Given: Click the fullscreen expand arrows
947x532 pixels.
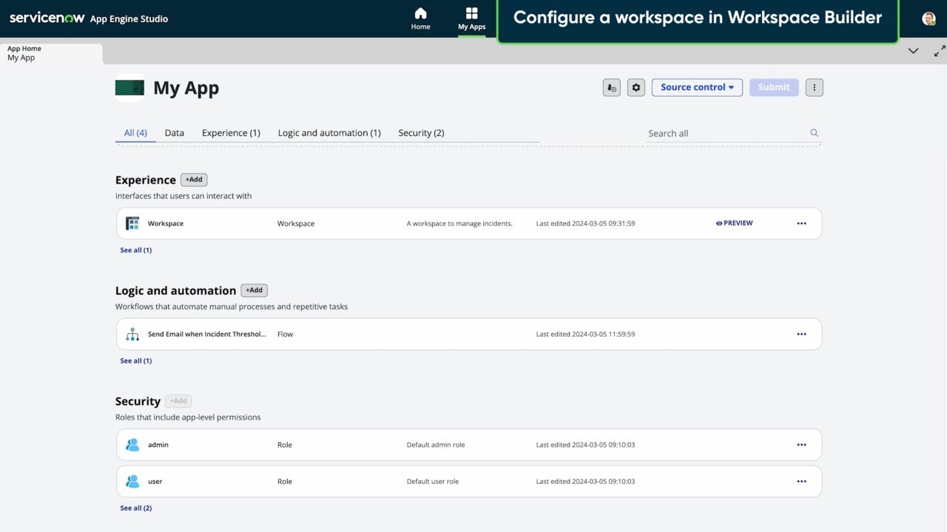Looking at the screenshot, I should point(938,51).
